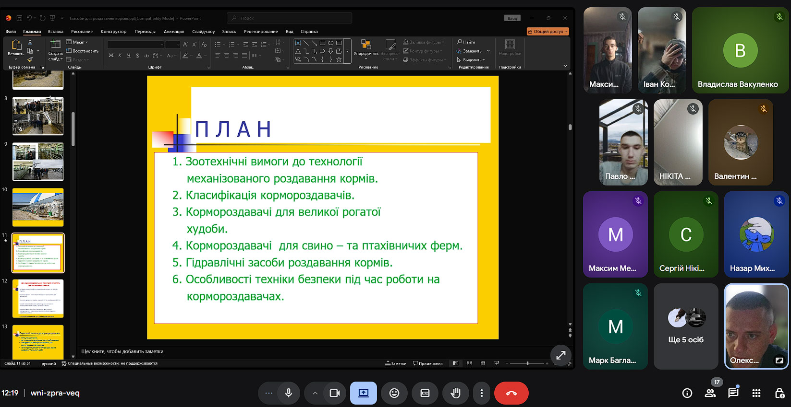
Task: Open the three-dot more options menu
Action: (x=481, y=393)
